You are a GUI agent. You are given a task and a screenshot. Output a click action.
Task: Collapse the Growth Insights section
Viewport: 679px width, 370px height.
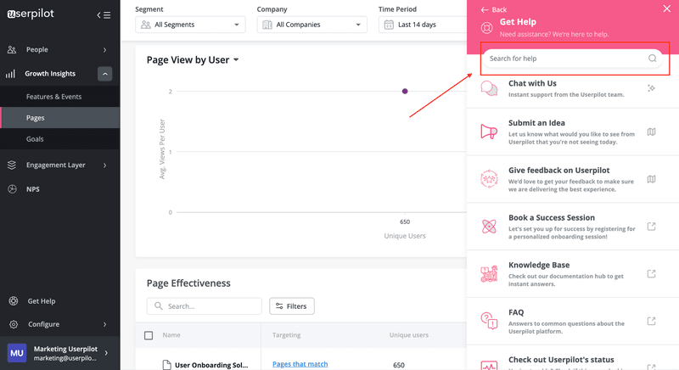[x=104, y=74]
